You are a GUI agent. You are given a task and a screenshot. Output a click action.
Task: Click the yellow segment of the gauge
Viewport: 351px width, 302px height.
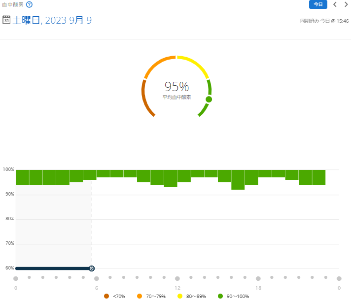(194, 65)
